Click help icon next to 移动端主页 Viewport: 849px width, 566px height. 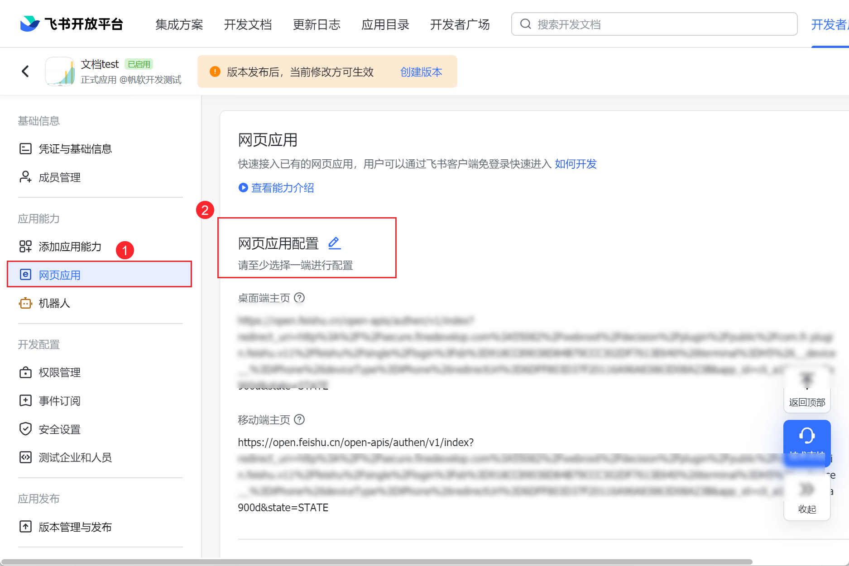click(299, 419)
